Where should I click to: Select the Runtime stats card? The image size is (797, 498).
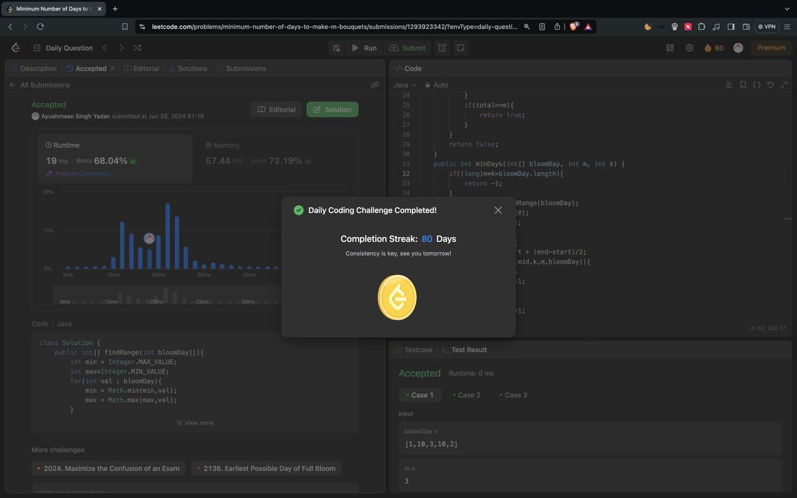[115, 159]
